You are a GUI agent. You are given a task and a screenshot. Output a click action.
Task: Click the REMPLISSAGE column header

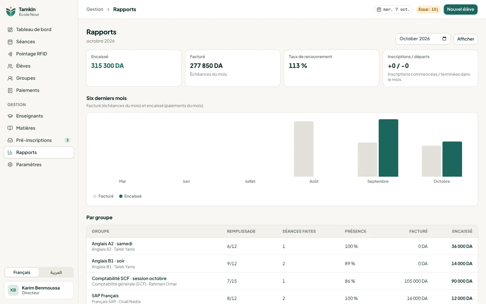(x=241, y=232)
